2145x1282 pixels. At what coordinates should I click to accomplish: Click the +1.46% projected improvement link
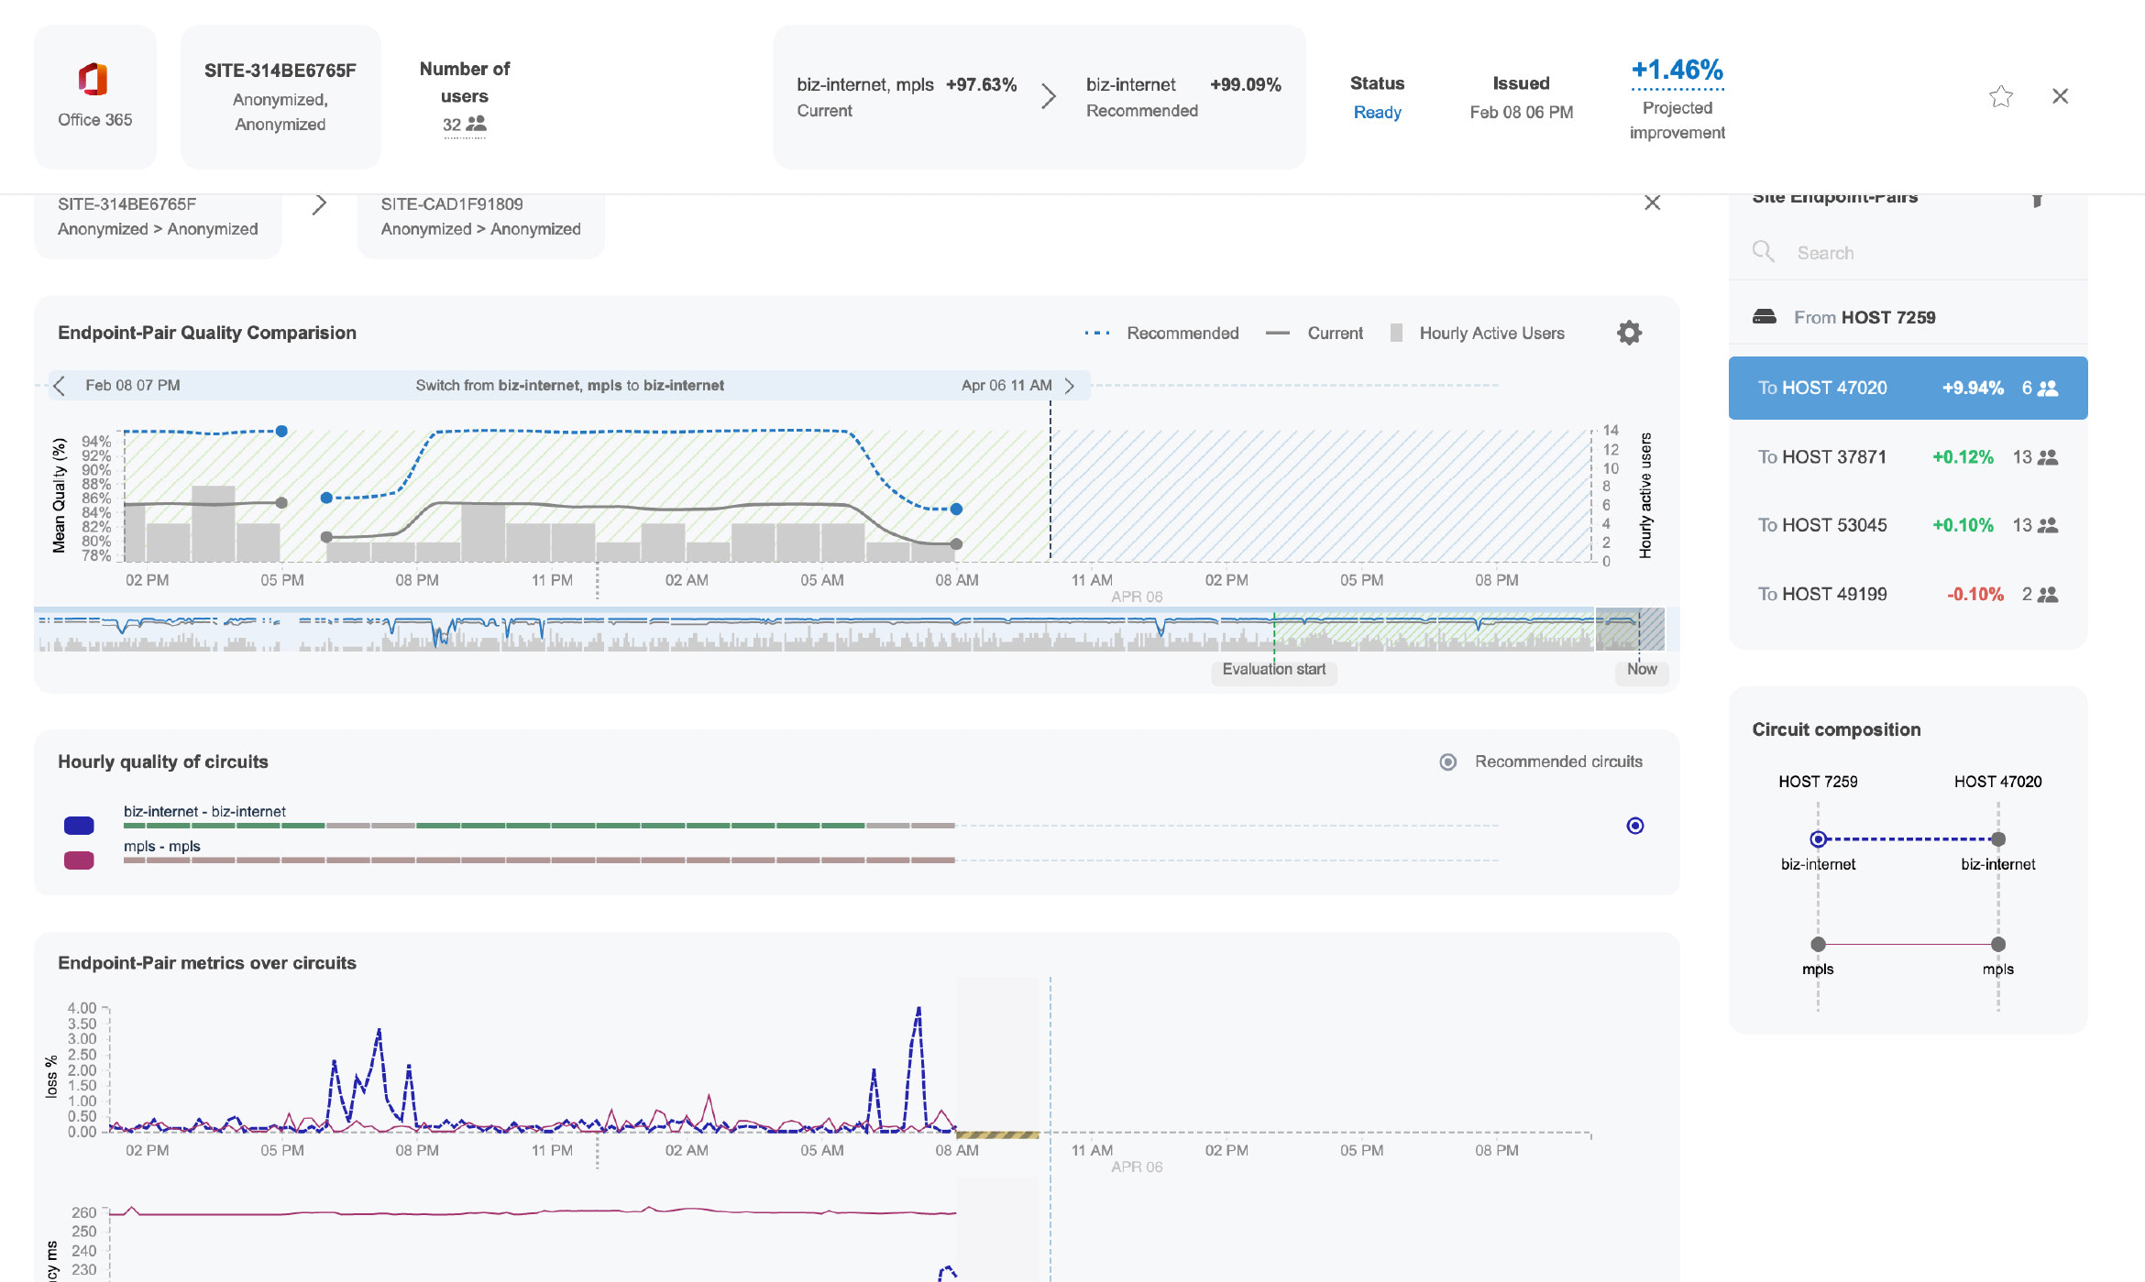1677,71
